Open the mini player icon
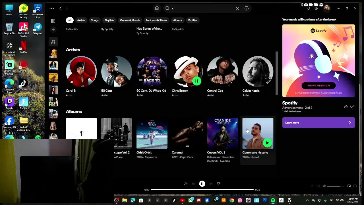 pos(349,186)
